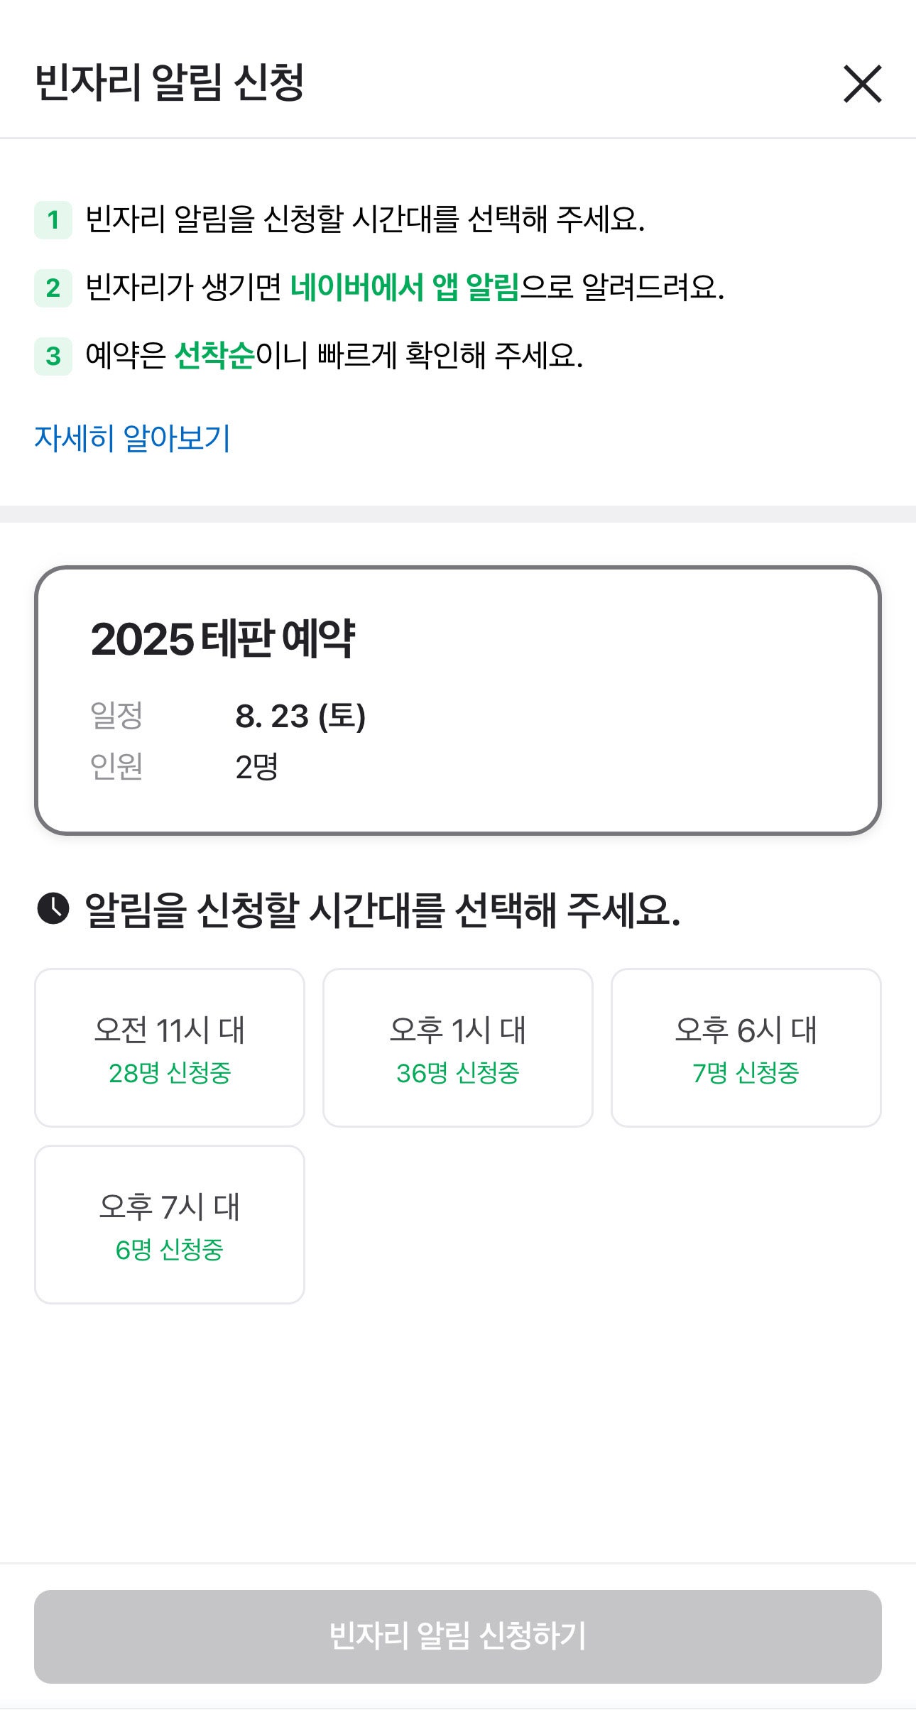916x1710 pixels.
Task: Click the 선착순 green highlighted text
Action: 214,355
